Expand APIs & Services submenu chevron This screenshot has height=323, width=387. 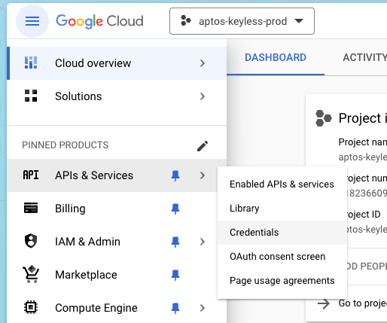[203, 175]
